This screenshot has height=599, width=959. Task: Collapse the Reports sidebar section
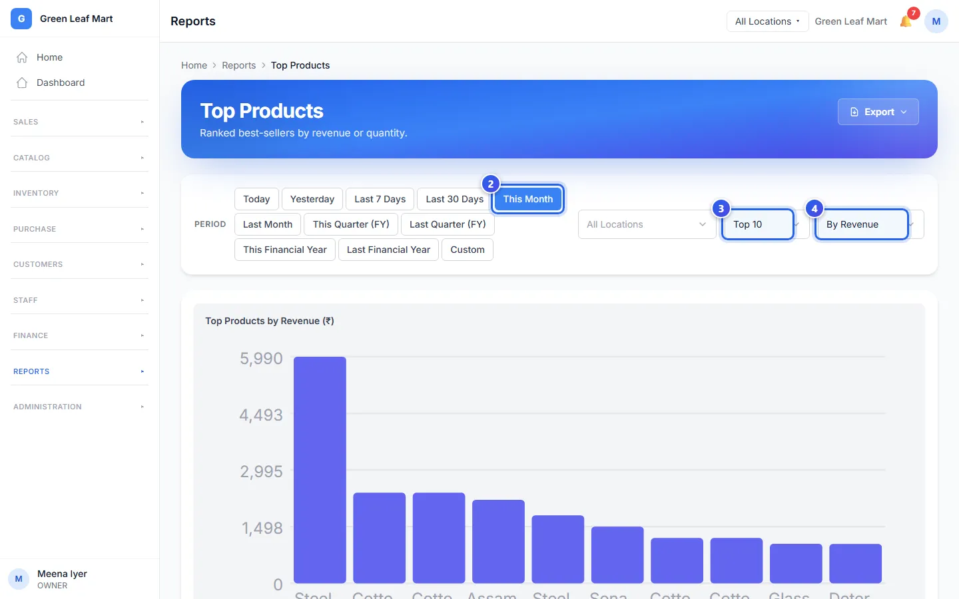coord(79,371)
